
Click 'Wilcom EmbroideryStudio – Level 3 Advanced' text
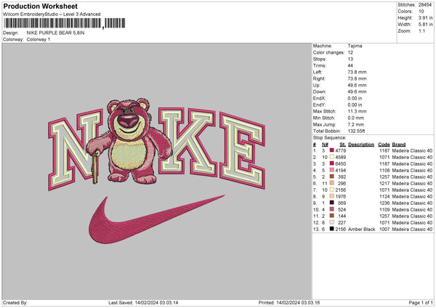pyautogui.click(x=52, y=15)
